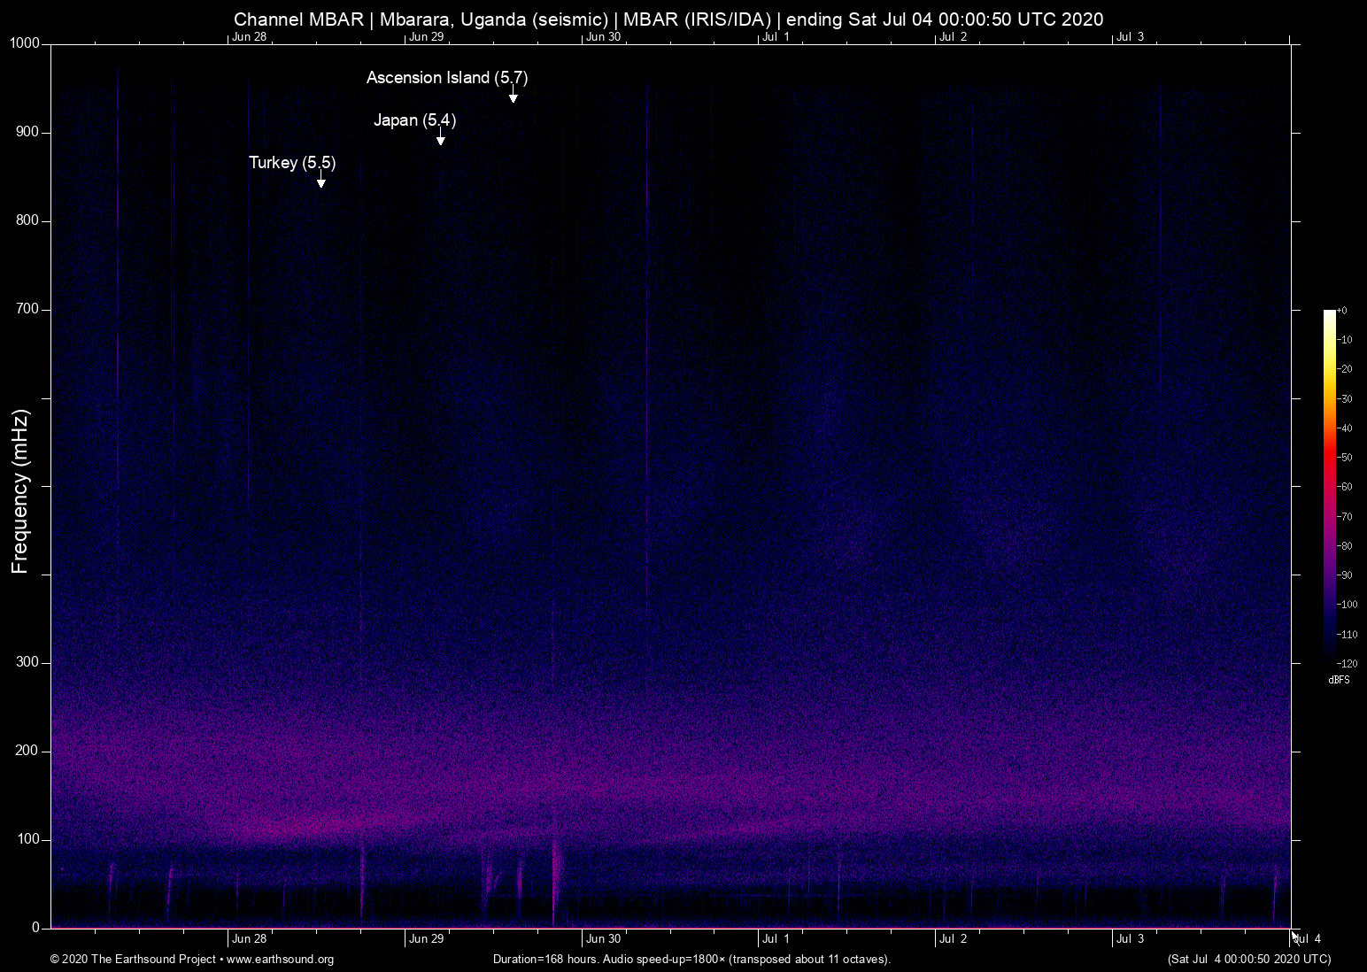Select the "-50" color scale label

(x=1345, y=458)
